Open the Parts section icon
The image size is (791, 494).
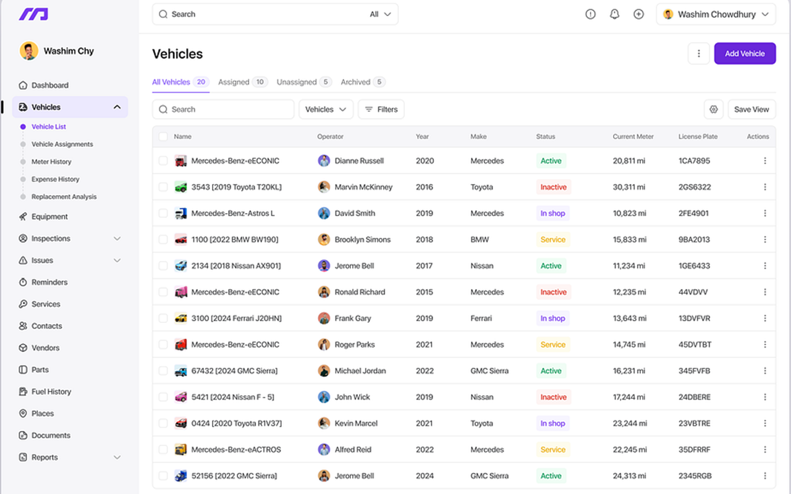click(x=22, y=369)
